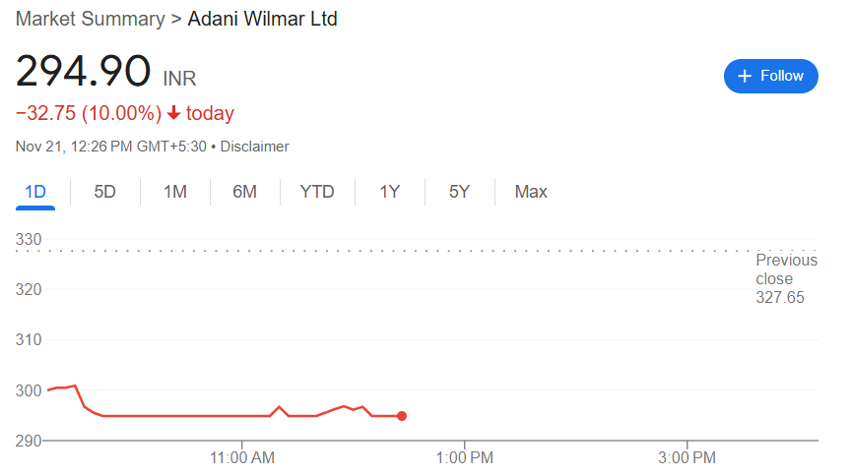Viewport: 851px width, 476px height.
Task: Switch to the 5D tab
Action: pos(104,192)
